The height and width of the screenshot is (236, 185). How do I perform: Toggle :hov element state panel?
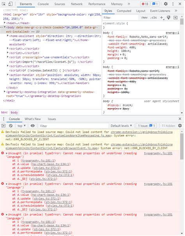click(x=144, y=18)
